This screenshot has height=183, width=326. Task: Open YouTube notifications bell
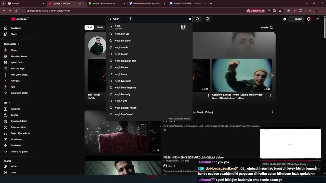(309, 19)
